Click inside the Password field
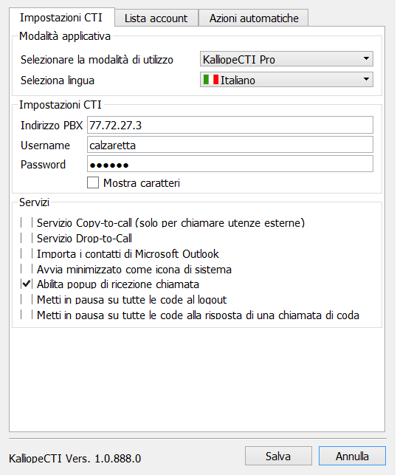This screenshot has height=475, width=397. (x=230, y=164)
